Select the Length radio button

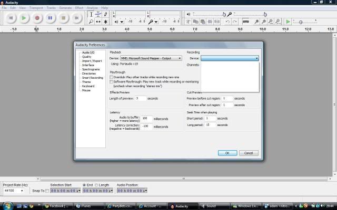[96, 185]
